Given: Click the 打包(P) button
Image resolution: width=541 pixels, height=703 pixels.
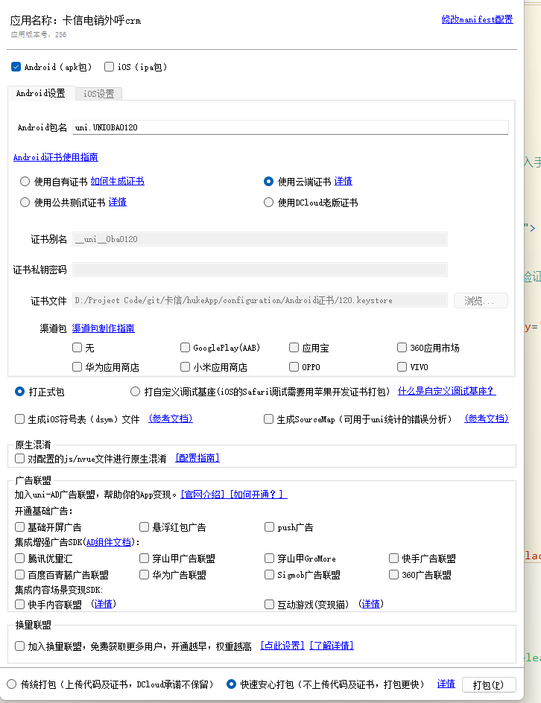Looking at the screenshot, I should pos(489,684).
